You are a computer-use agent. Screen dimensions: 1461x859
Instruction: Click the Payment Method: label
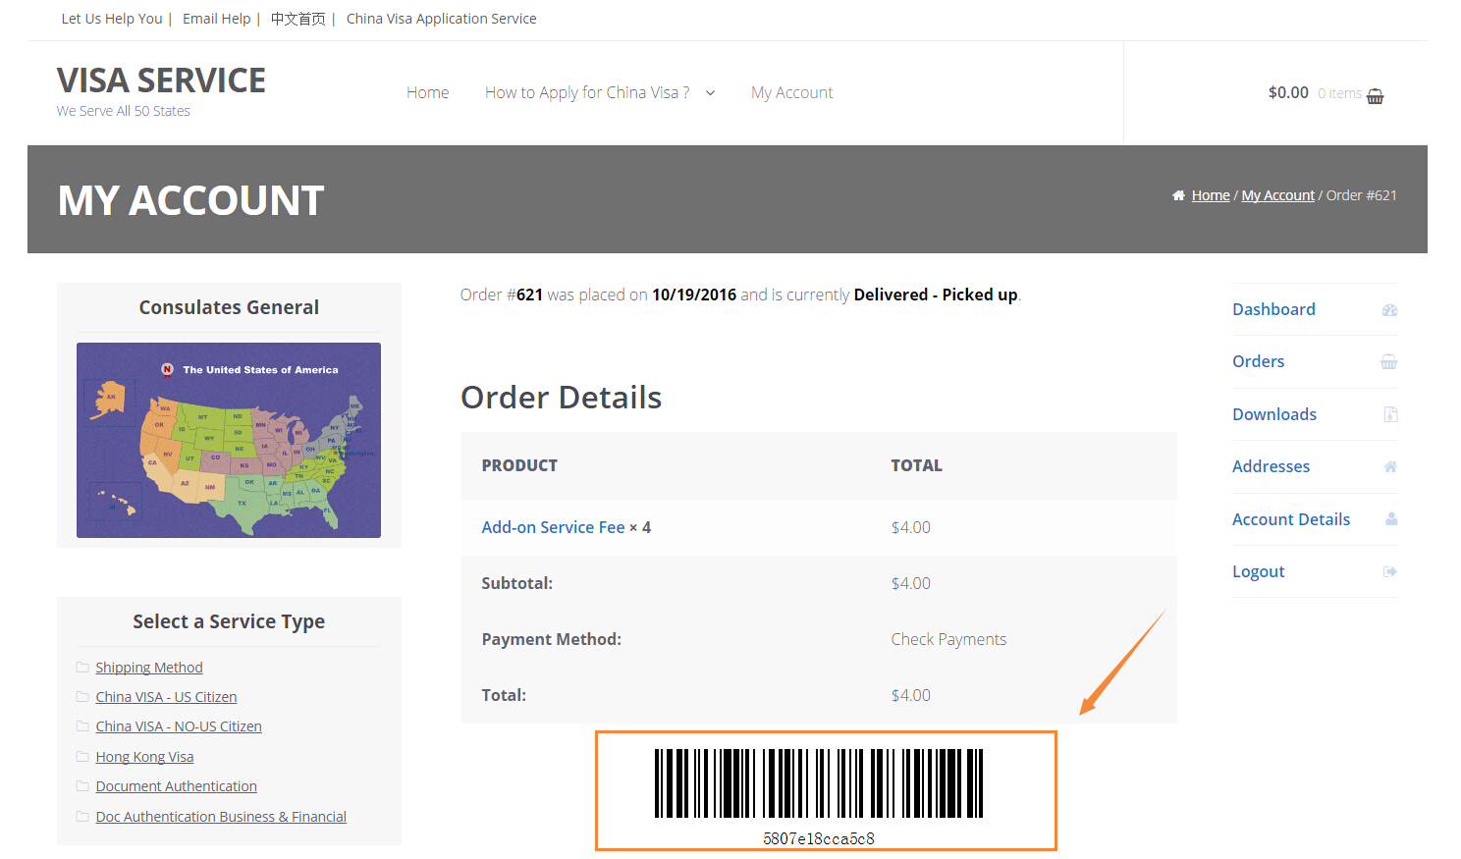pyautogui.click(x=551, y=639)
